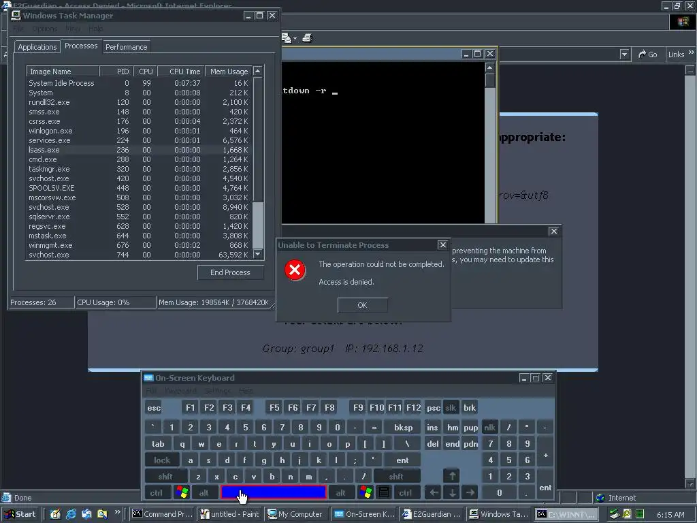The image size is (697, 523).
Task: Toggle the slk (scroll lock) key
Action: [x=451, y=407]
